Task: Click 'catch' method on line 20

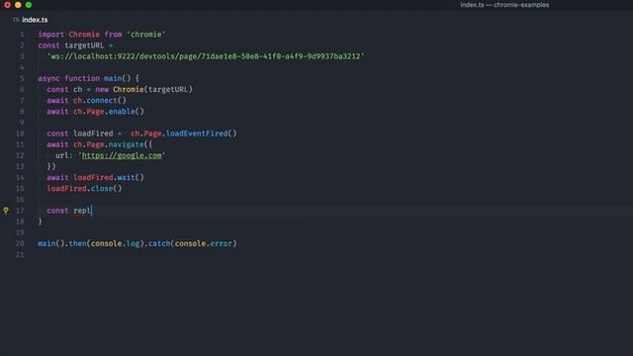Action: (x=159, y=243)
